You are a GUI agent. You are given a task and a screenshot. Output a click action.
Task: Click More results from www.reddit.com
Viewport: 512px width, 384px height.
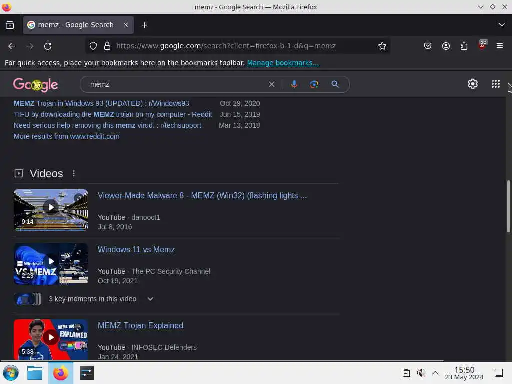(x=66, y=136)
